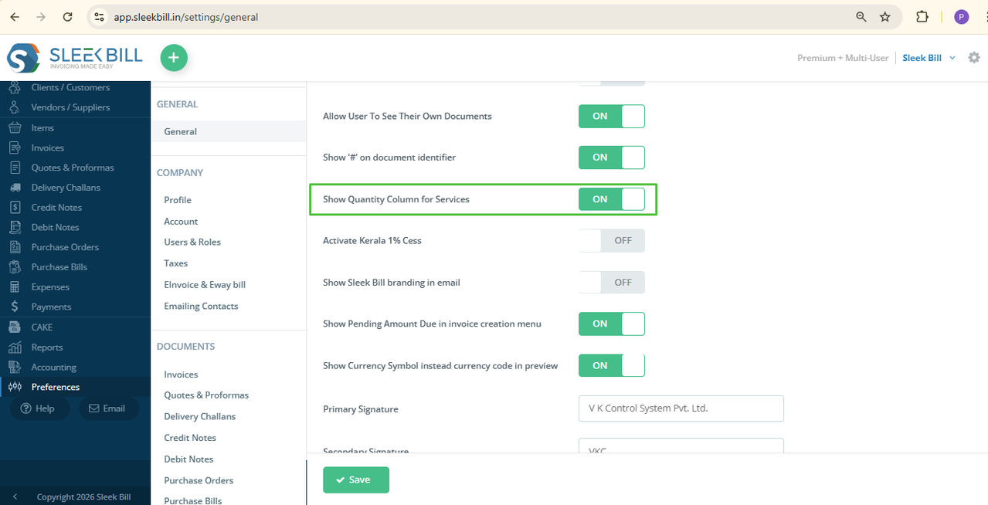Open Purchase Orders document settings
Viewport: 988px width, 505px height.
click(x=199, y=480)
